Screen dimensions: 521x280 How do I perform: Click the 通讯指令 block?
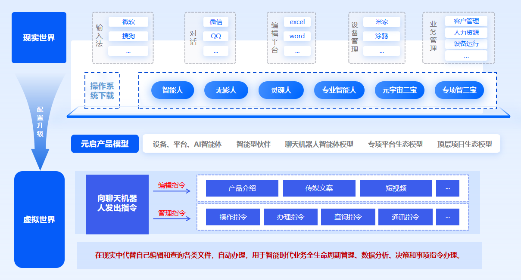(405, 217)
